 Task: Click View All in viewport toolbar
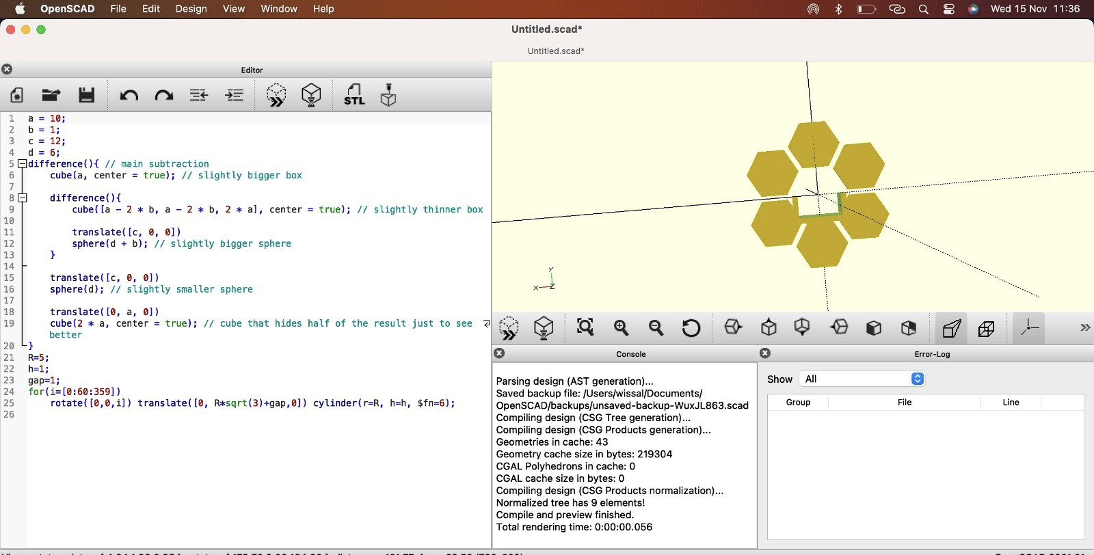(585, 327)
